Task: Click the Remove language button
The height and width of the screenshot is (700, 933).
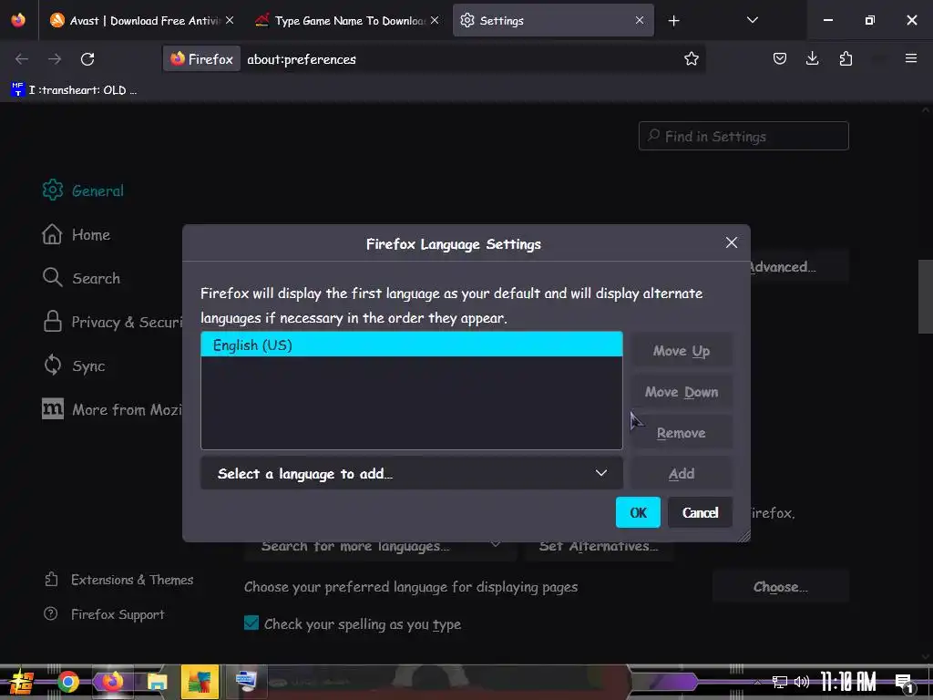Action: [x=682, y=433]
